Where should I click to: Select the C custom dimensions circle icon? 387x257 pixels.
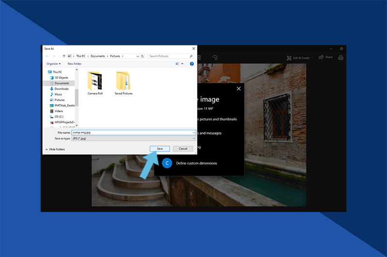(167, 163)
